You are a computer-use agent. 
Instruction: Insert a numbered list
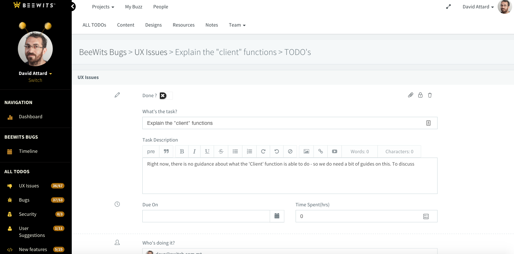click(249, 151)
